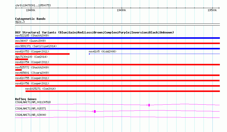The height and width of the screenshot is (132, 227).
Task: Select the nsv1025271 (Coe2014) red bar
Action: 123,91
